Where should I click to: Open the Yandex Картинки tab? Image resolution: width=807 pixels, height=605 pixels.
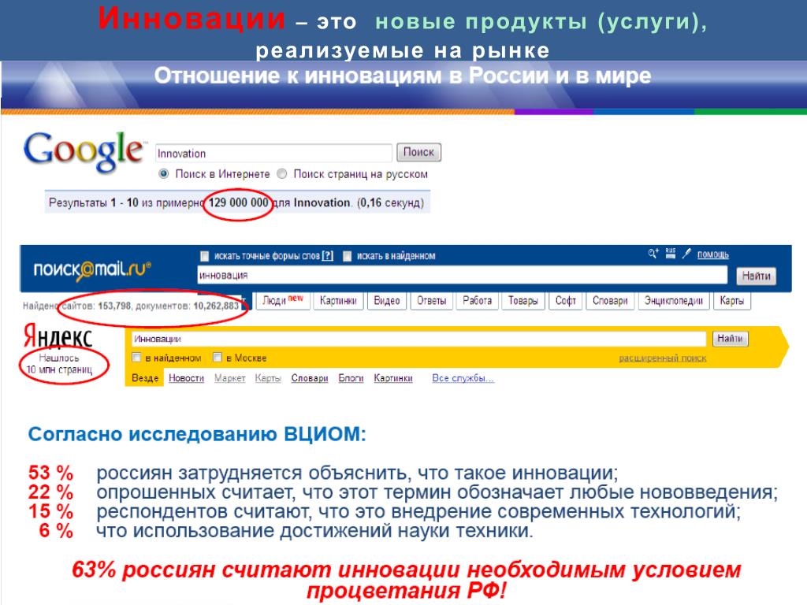[x=393, y=378]
